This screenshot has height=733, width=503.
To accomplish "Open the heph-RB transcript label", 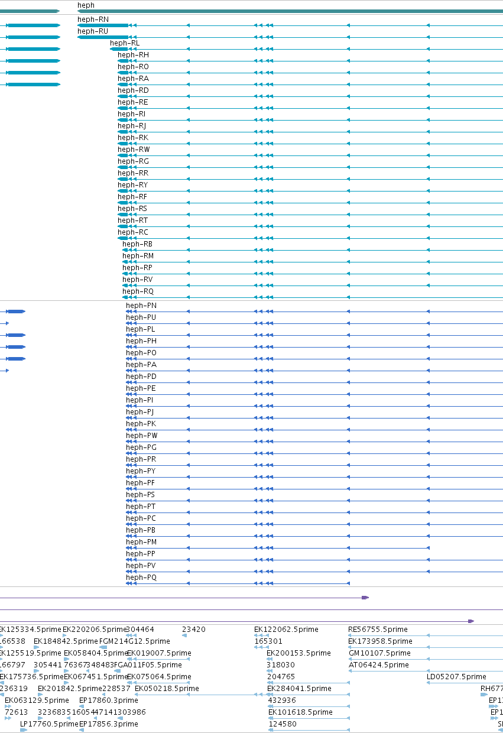I will (x=137, y=244).
